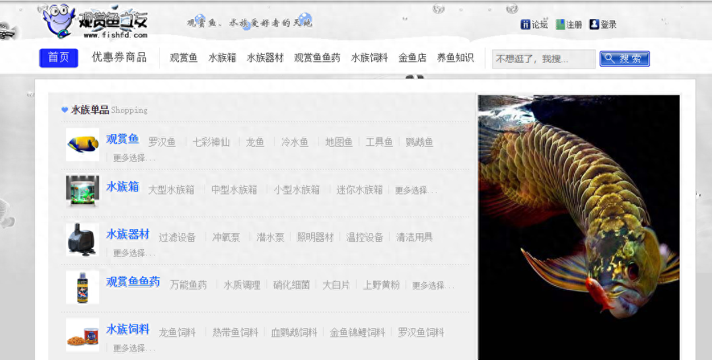Expand 更多选择 in the 水族箱 row
Image resolution: width=712 pixels, height=360 pixels.
tap(415, 190)
